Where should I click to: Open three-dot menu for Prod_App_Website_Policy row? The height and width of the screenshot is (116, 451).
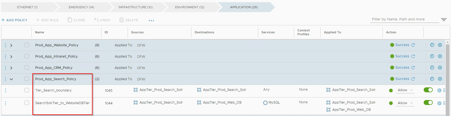click(6, 45)
